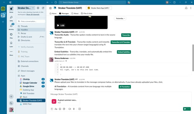Viewport: 194px width, 114px height.
Task: Click the AI Translation button
Action: point(125,87)
